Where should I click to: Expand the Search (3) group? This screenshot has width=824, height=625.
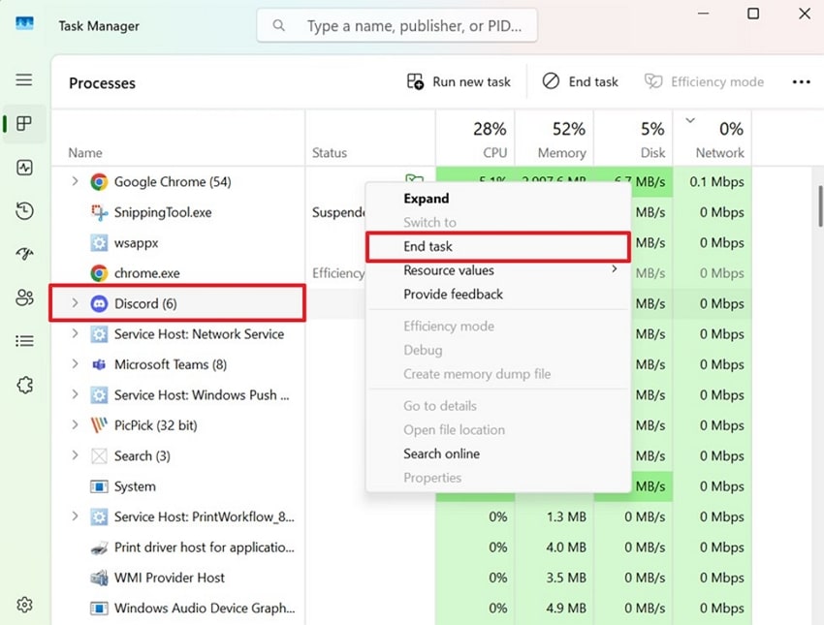click(x=75, y=455)
